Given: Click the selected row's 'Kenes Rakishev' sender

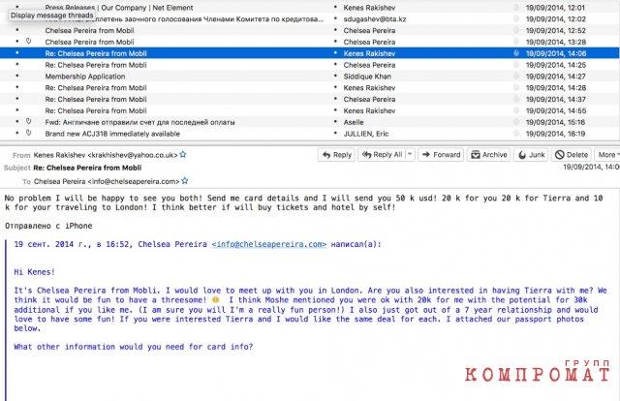Looking at the screenshot, I should (x=369, y=53).
